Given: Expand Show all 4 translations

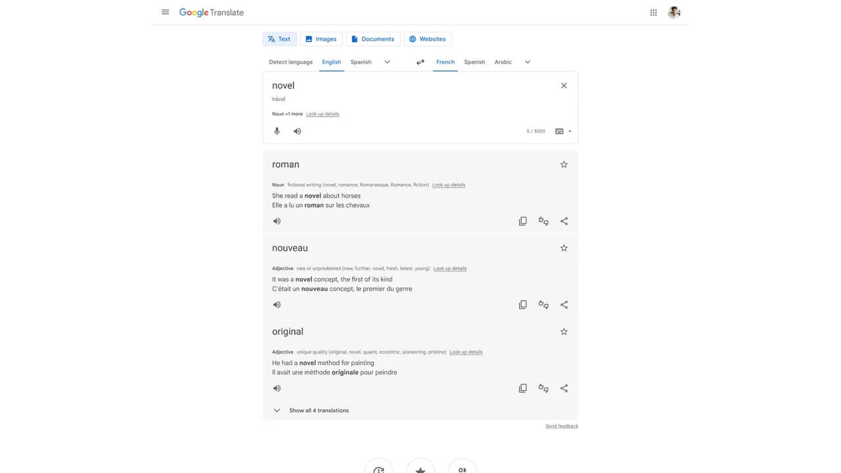Looking at the screenshot, I should pyautogui.click(x=318, y=410).
